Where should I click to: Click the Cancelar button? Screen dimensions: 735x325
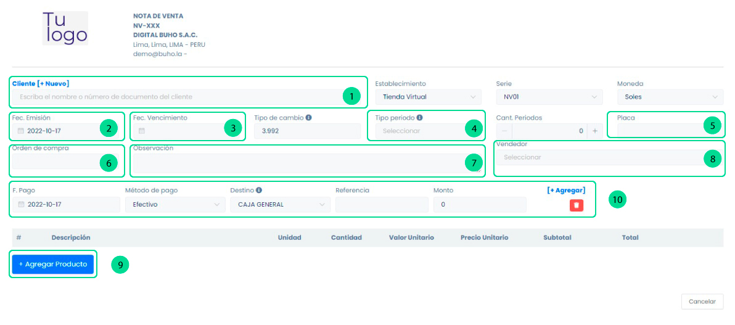coord(702,302)
